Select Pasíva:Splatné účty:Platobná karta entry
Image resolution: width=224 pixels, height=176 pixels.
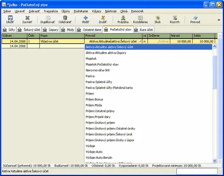click(148, 88)
